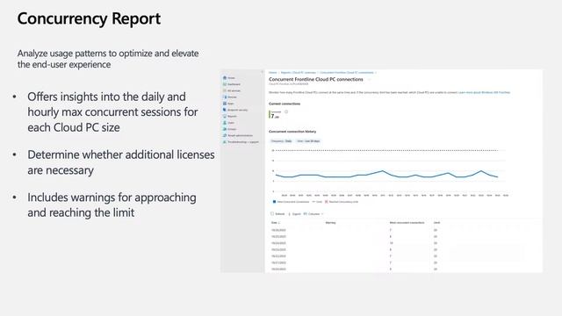Click the Concurrency Report slide title

pyautogui.click(x=89, y=18)
